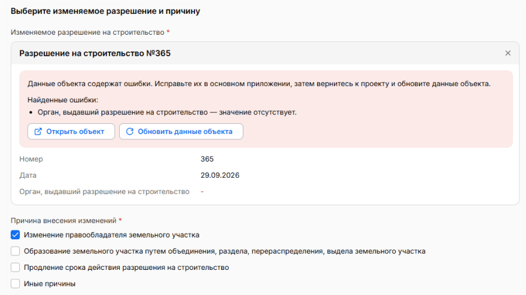The image size is (526, 295).
Task: Click the 'Изменяемое разрешение на строительство' label
Action: 87,32
